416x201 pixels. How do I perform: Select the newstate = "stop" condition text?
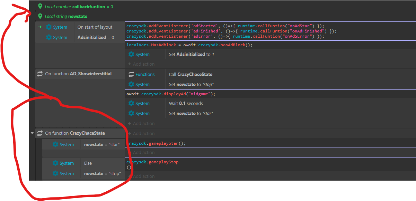[102, 173]
